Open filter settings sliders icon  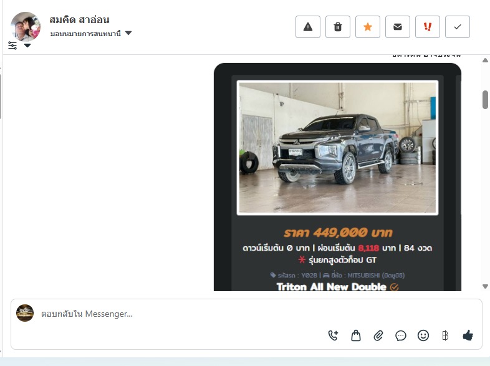tap(12, 46)
